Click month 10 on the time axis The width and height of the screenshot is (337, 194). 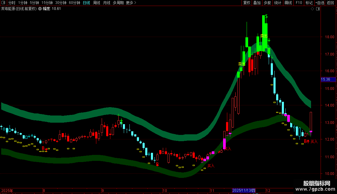tap(165, 190)
